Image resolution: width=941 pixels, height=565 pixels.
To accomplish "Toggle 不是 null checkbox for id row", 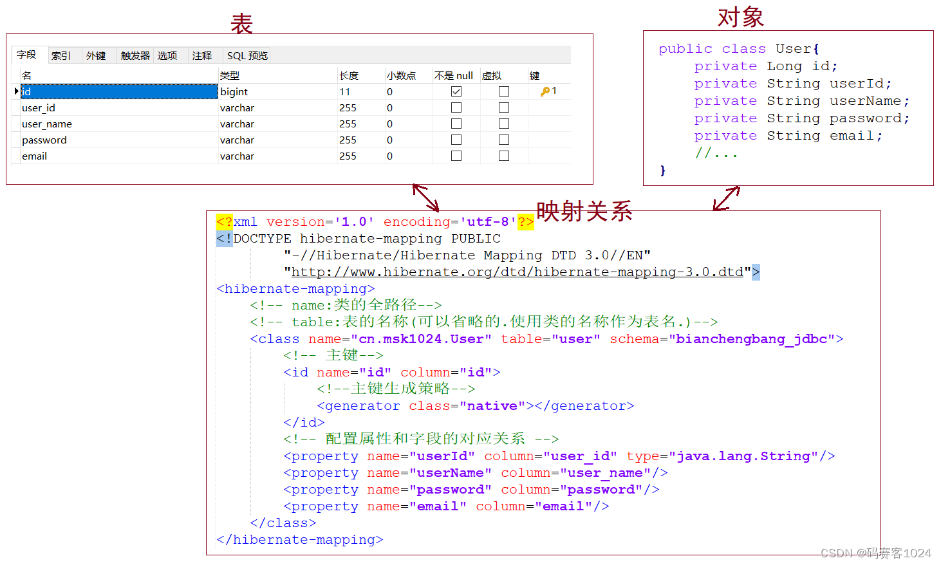I will point(456,91).
